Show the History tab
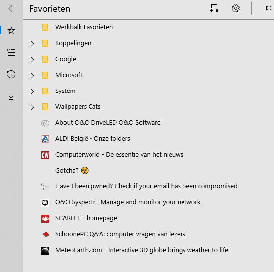 [11, 74]
